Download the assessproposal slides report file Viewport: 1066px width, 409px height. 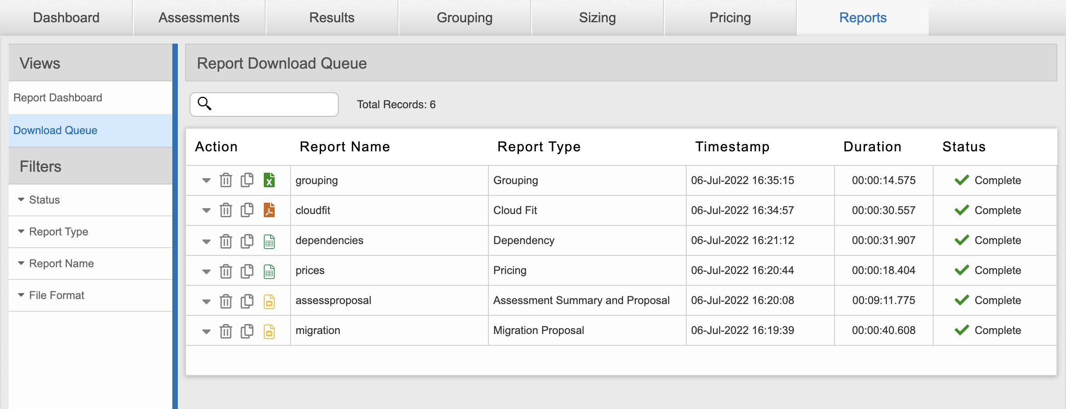[x=269, y=301]
